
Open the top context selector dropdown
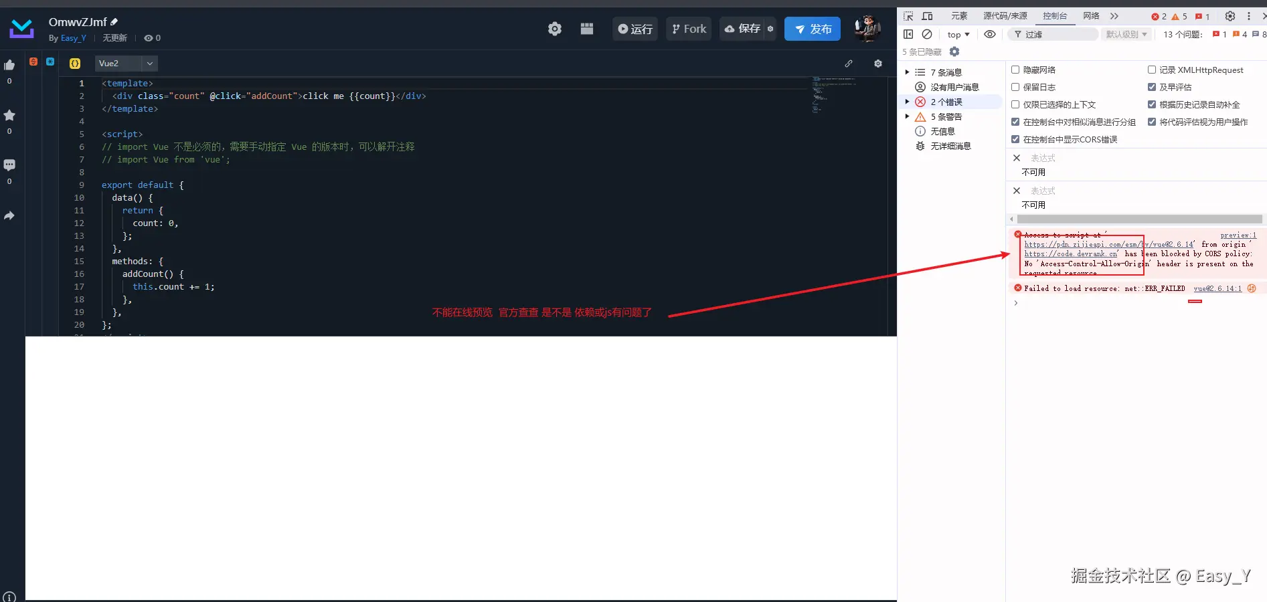click(958, 34)
